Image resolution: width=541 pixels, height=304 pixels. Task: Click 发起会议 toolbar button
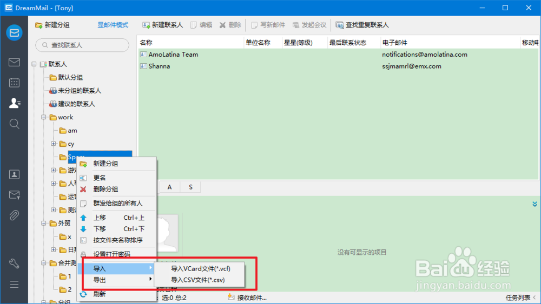(309, 25)
